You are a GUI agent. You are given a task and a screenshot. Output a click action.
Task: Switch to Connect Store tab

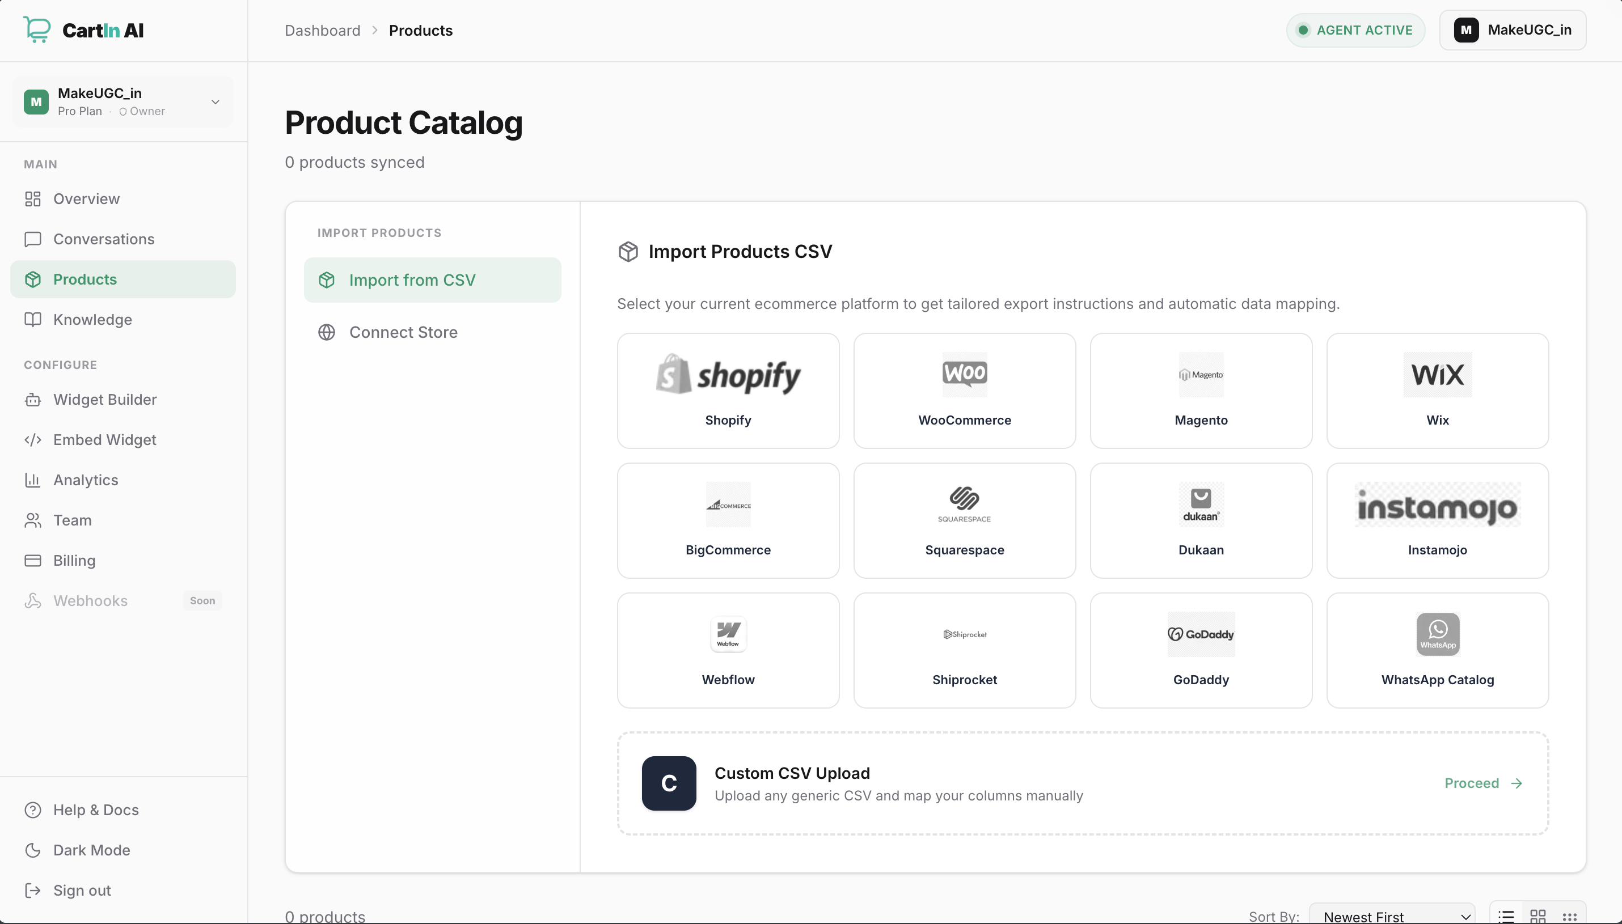coord(432,333)
